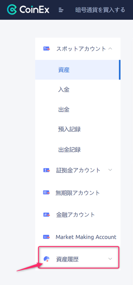The image size is (133, 285).
Task: Click the CoinEx logo icon
Action: point(12,10)
